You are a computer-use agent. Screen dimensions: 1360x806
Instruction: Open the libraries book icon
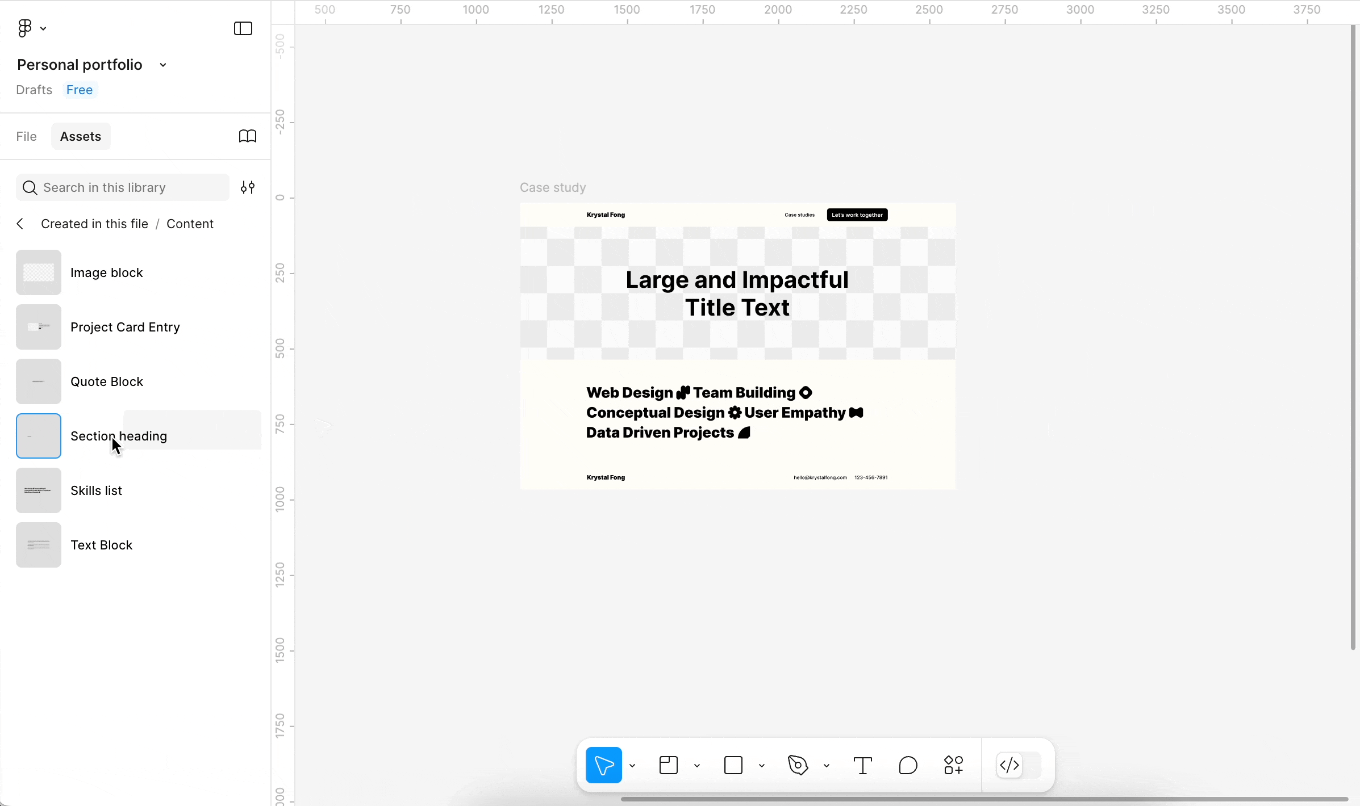click(247, 136)
